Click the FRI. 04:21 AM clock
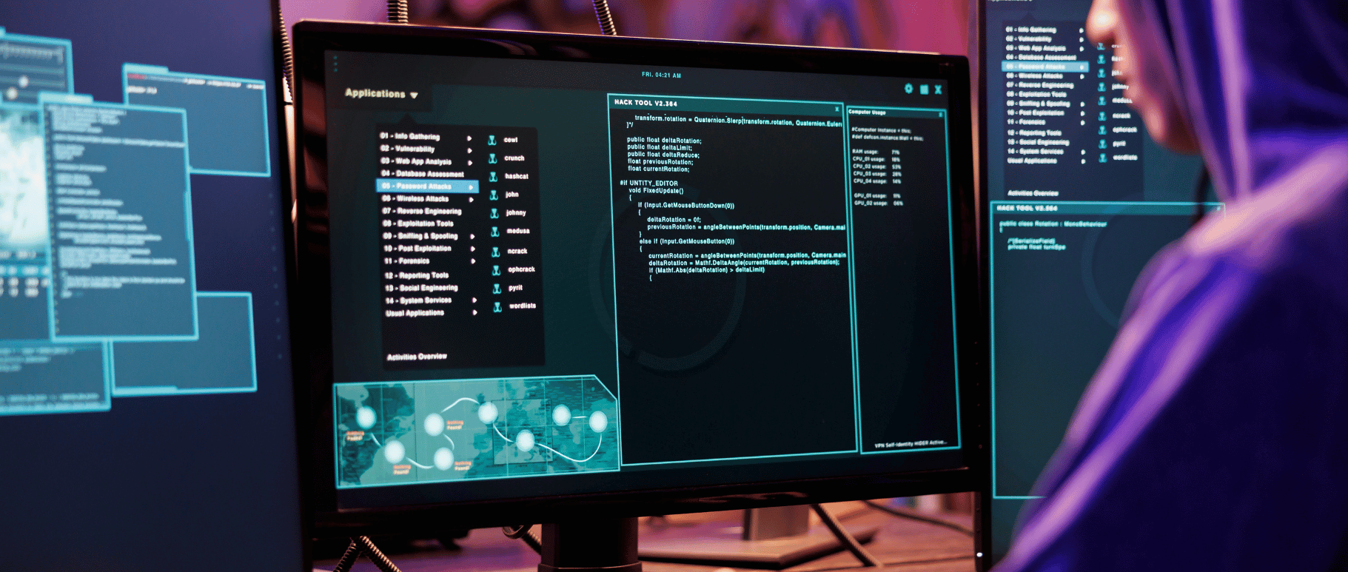This screenshot has width=1348, height=572. coord(661,75)
